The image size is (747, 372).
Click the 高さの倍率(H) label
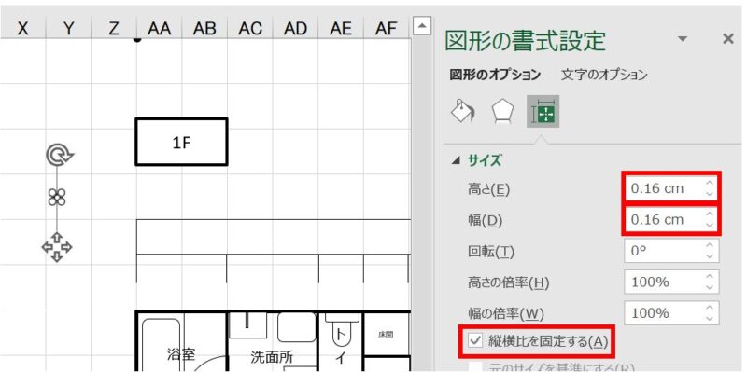click(x=509, y=283)
